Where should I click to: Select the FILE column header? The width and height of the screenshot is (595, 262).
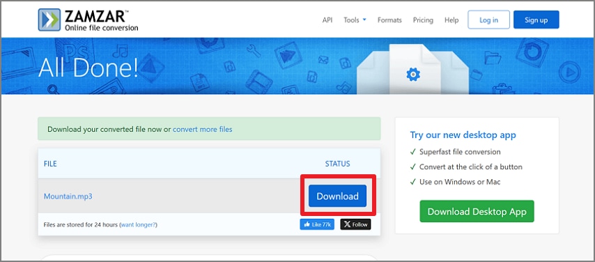click(50, 164)
